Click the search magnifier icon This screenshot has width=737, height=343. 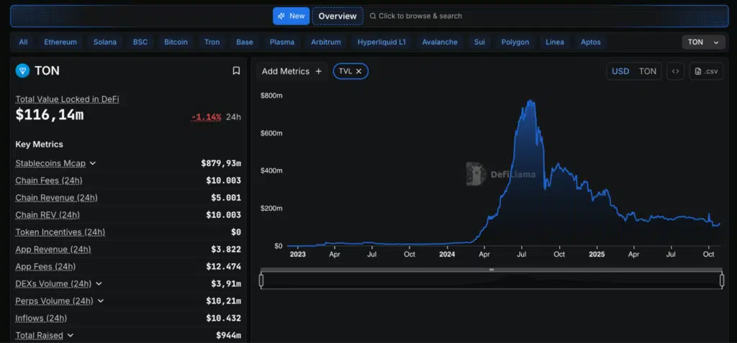(x=373, y=16)
